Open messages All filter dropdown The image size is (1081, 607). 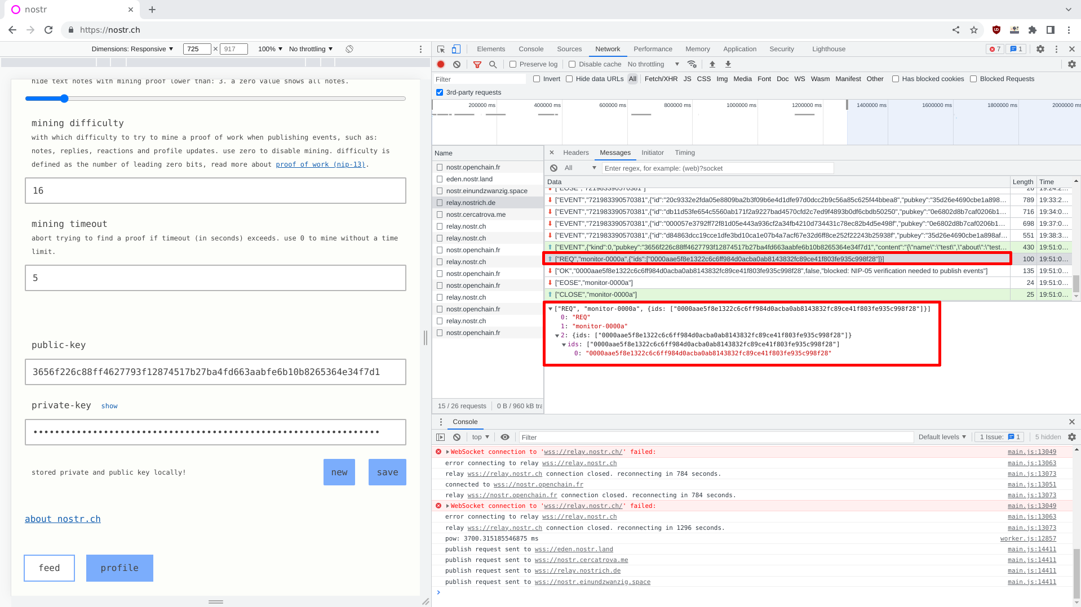(x=580, y=168)
